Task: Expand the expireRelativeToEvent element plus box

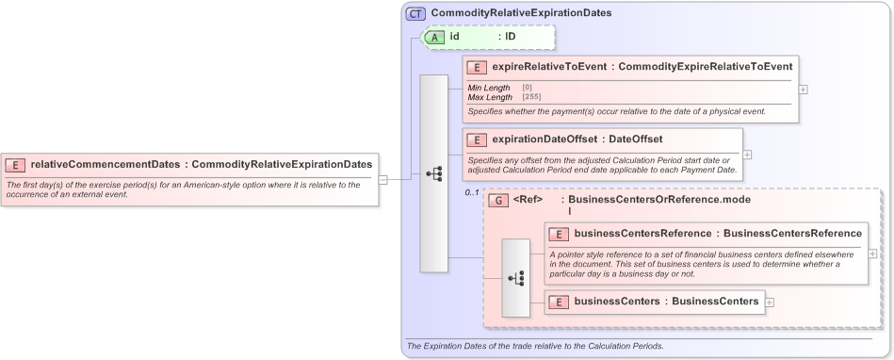Action: tap(803, 90)
